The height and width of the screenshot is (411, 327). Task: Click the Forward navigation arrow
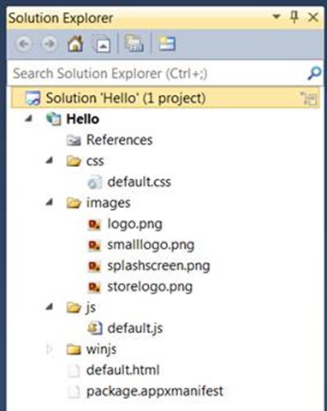click(x=49, y=44)
